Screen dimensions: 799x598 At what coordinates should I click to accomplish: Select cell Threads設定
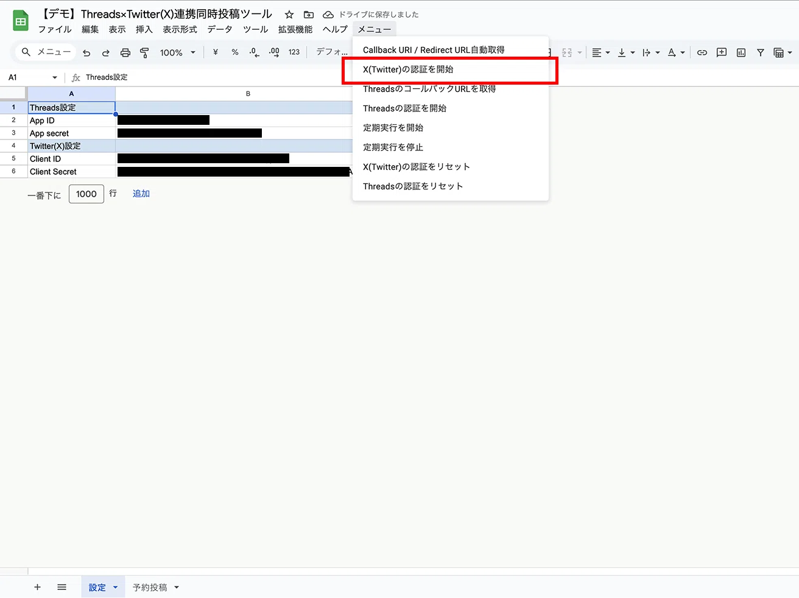[x=71, y=108]
